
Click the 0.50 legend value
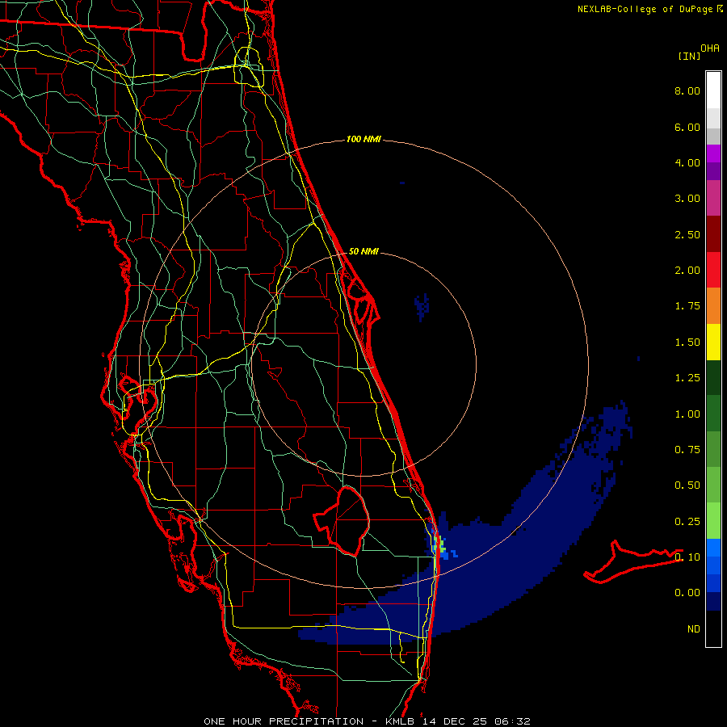(x=687, y=485)
